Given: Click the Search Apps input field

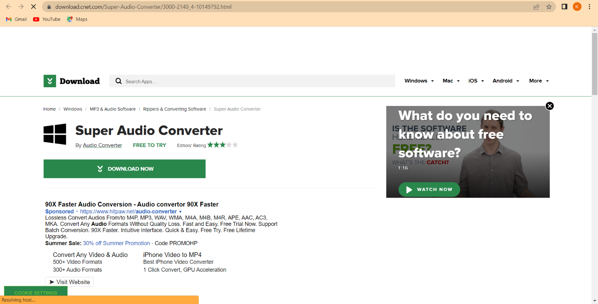Looking at the screenshot, I should coord(255,81).
